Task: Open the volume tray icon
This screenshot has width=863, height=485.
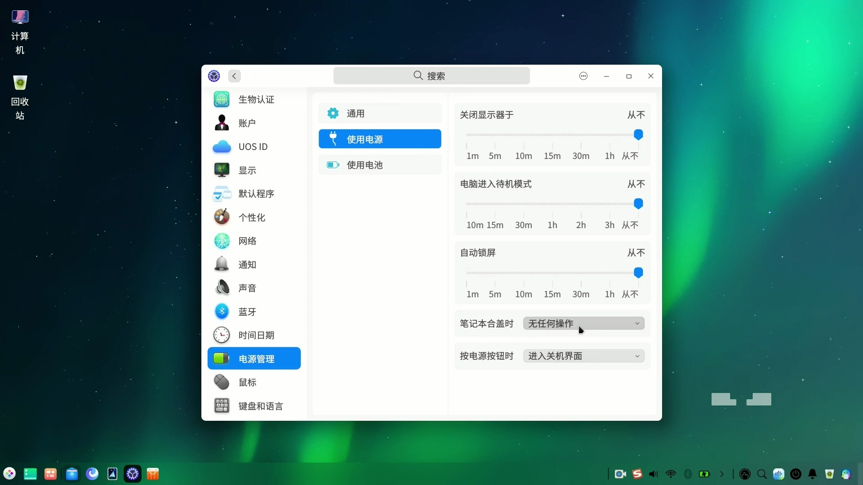Action: (x=654, y=474)
